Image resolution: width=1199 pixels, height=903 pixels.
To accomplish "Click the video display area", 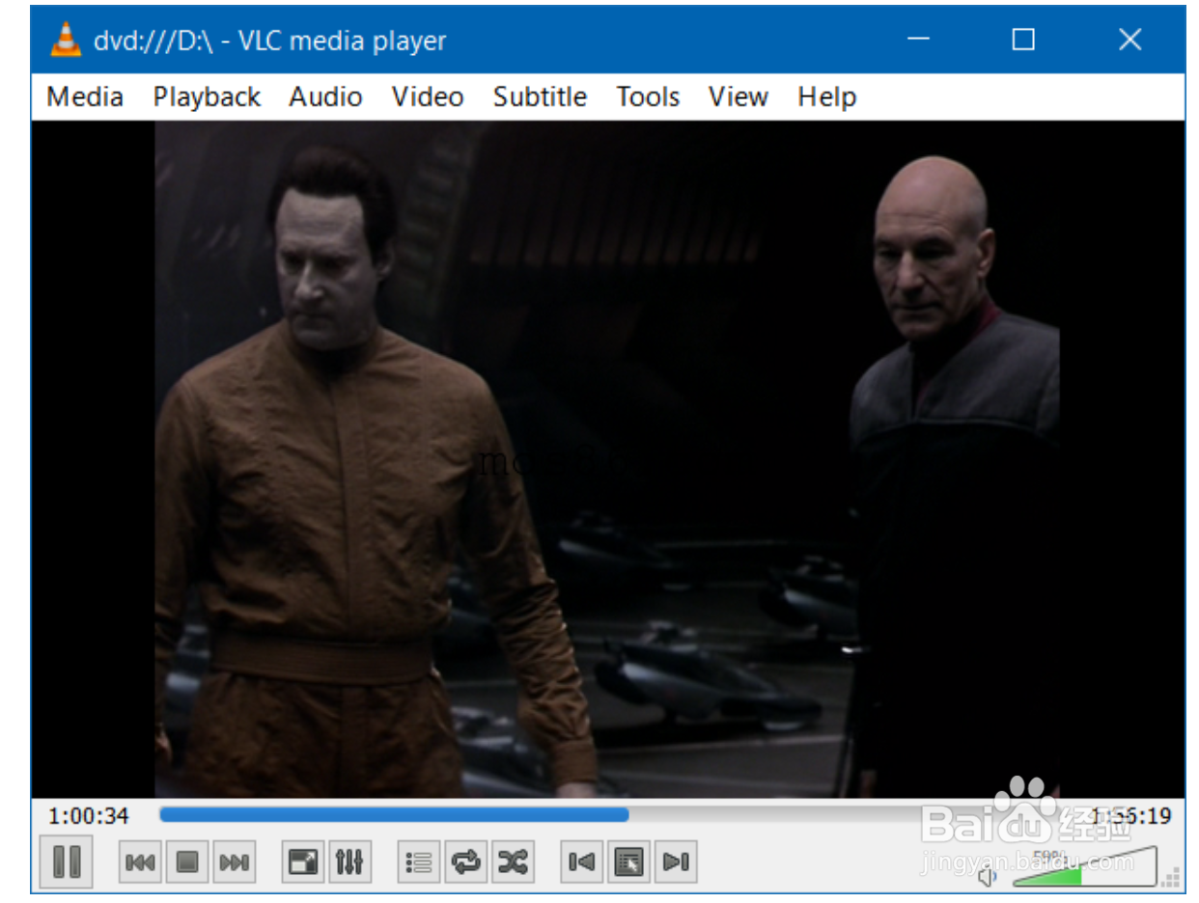I will click(x=607, y=459).
